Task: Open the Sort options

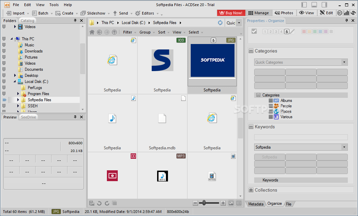Action: 164,32
